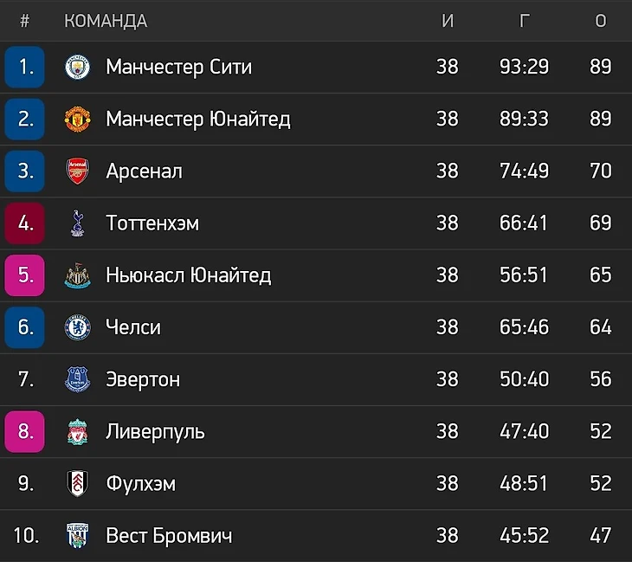The image size is (632, 562).
Task: Click the Newcastle United club crest
Action: tap(78, 275)
